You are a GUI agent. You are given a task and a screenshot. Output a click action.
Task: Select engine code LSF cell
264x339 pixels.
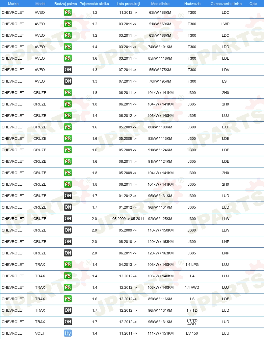coord(226,81)
